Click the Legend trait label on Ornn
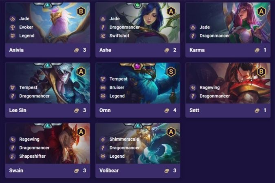 click(x=117, y=96)
